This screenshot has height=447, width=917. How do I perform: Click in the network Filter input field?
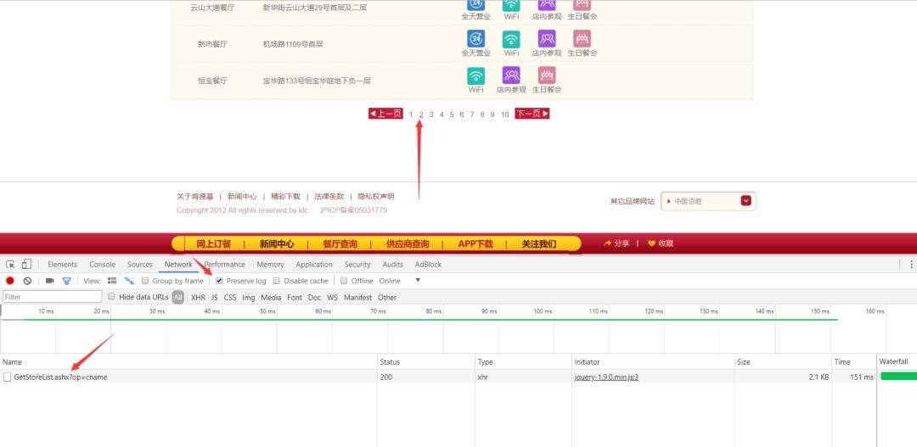coord(52,297)
